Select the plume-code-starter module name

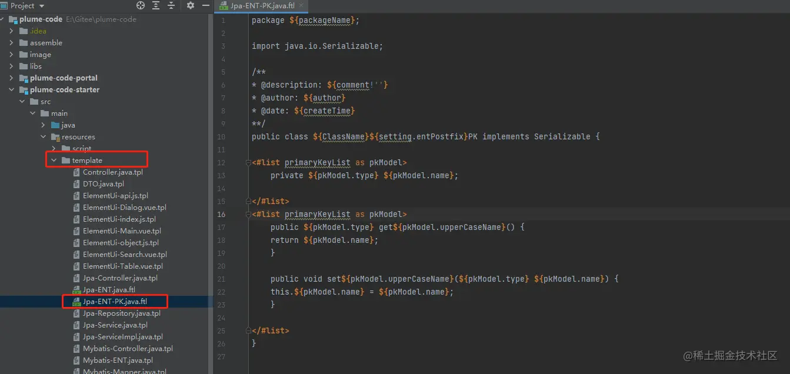(x=65, y=90)
